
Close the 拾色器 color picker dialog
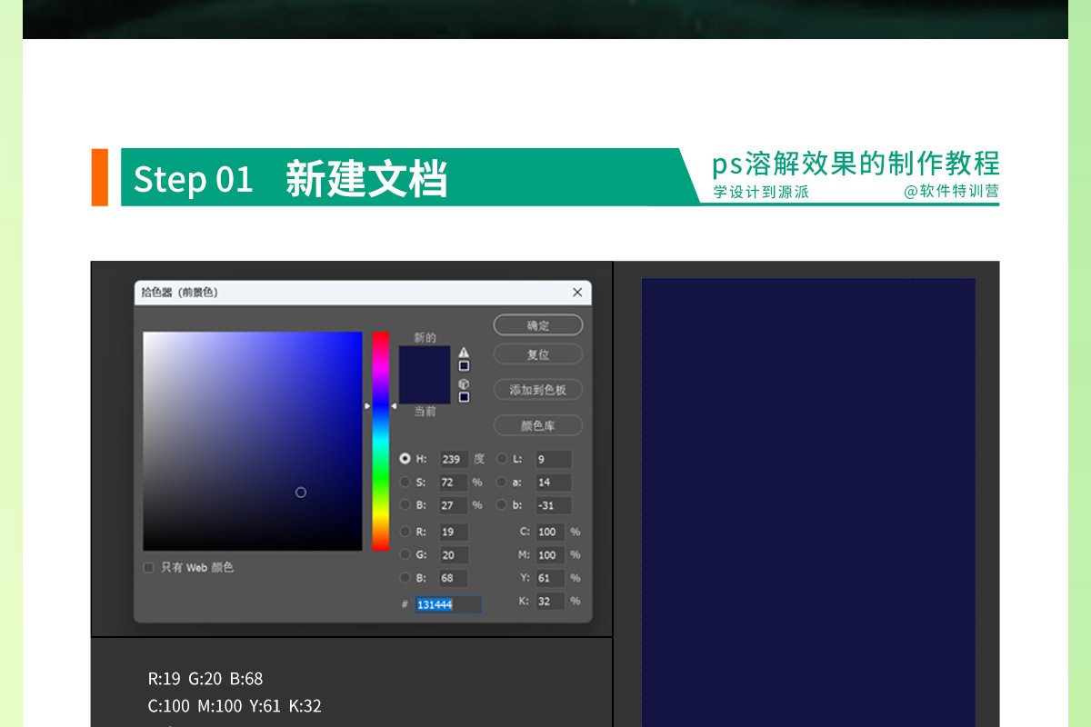click(577, 293)
